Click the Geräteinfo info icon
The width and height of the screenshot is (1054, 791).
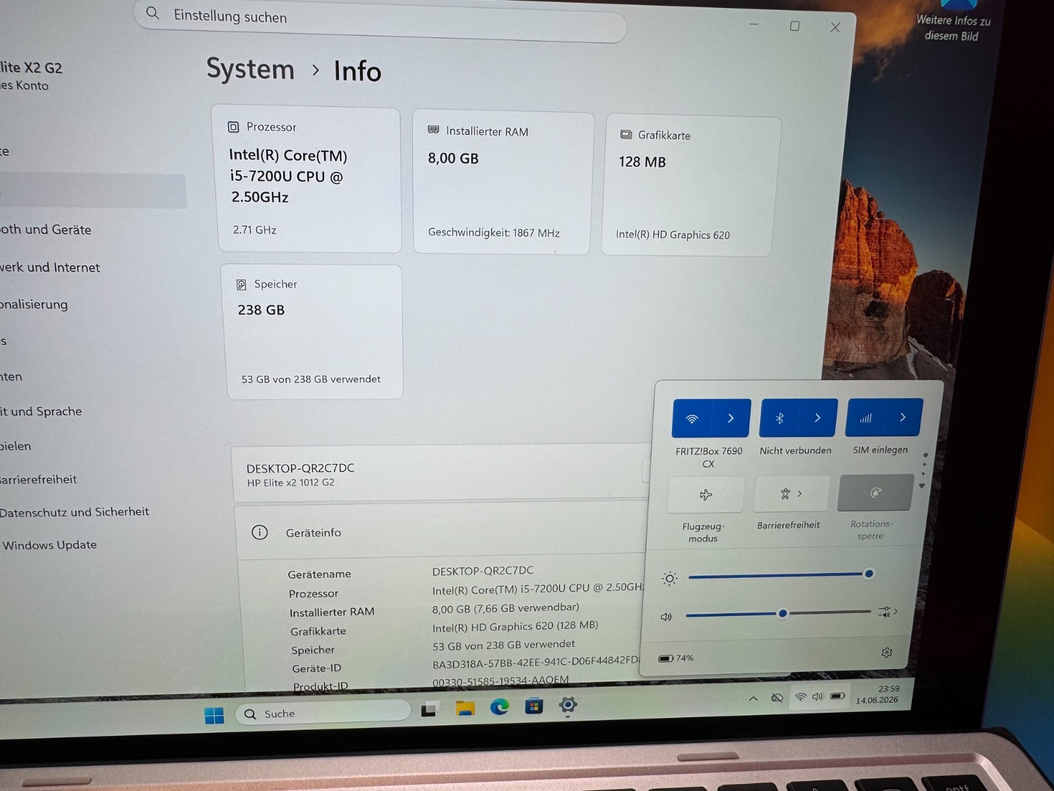[x=260, y=532]
